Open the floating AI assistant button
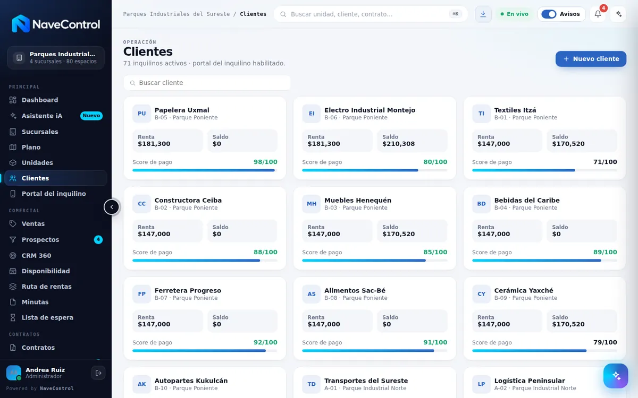This screenshot has height=398, width=638. click(616, 376)
